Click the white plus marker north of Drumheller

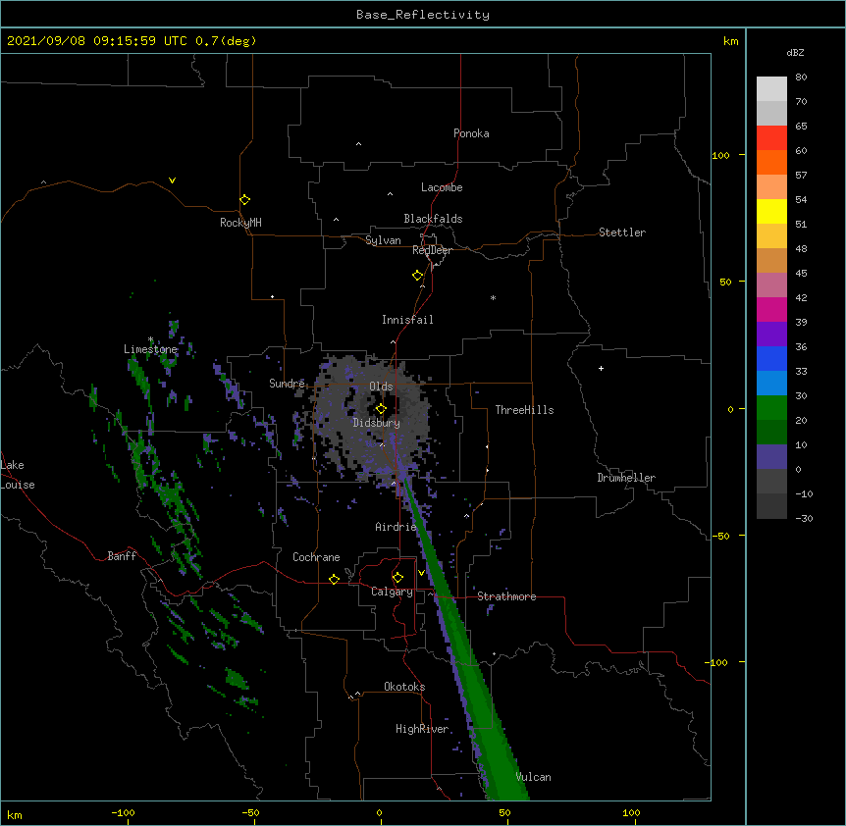point(601,368)
